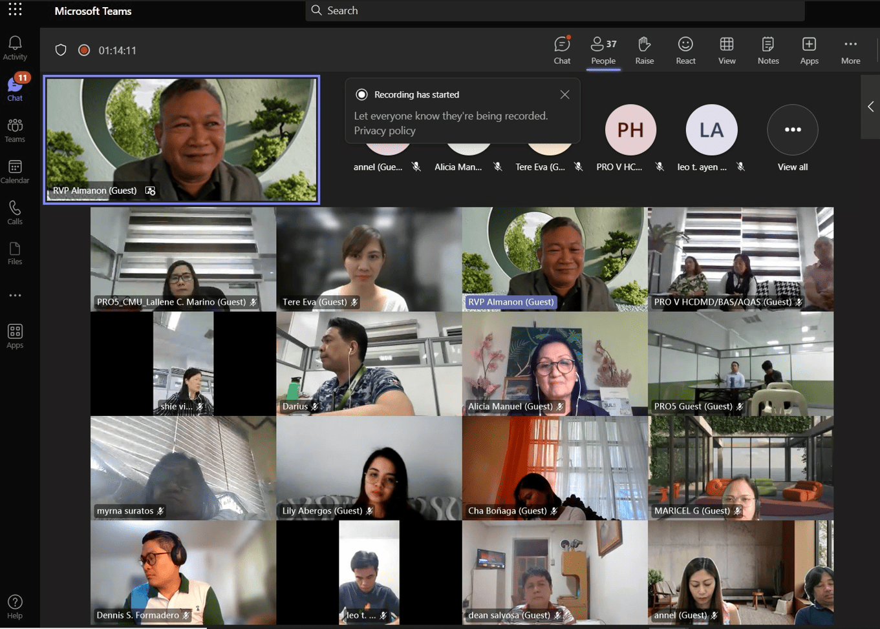
Task: Open Calls in the left sidebar
Action: click(x=15, y=212)
